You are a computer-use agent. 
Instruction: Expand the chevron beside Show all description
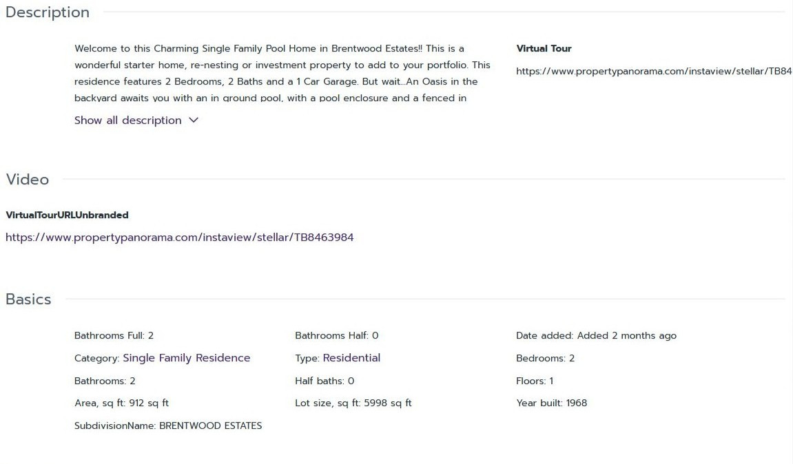(194, 120)
